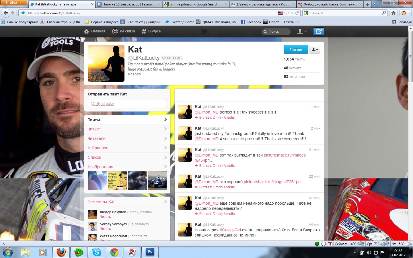Follow Фёдор Бакулов via Читать link

pos(105,217)
